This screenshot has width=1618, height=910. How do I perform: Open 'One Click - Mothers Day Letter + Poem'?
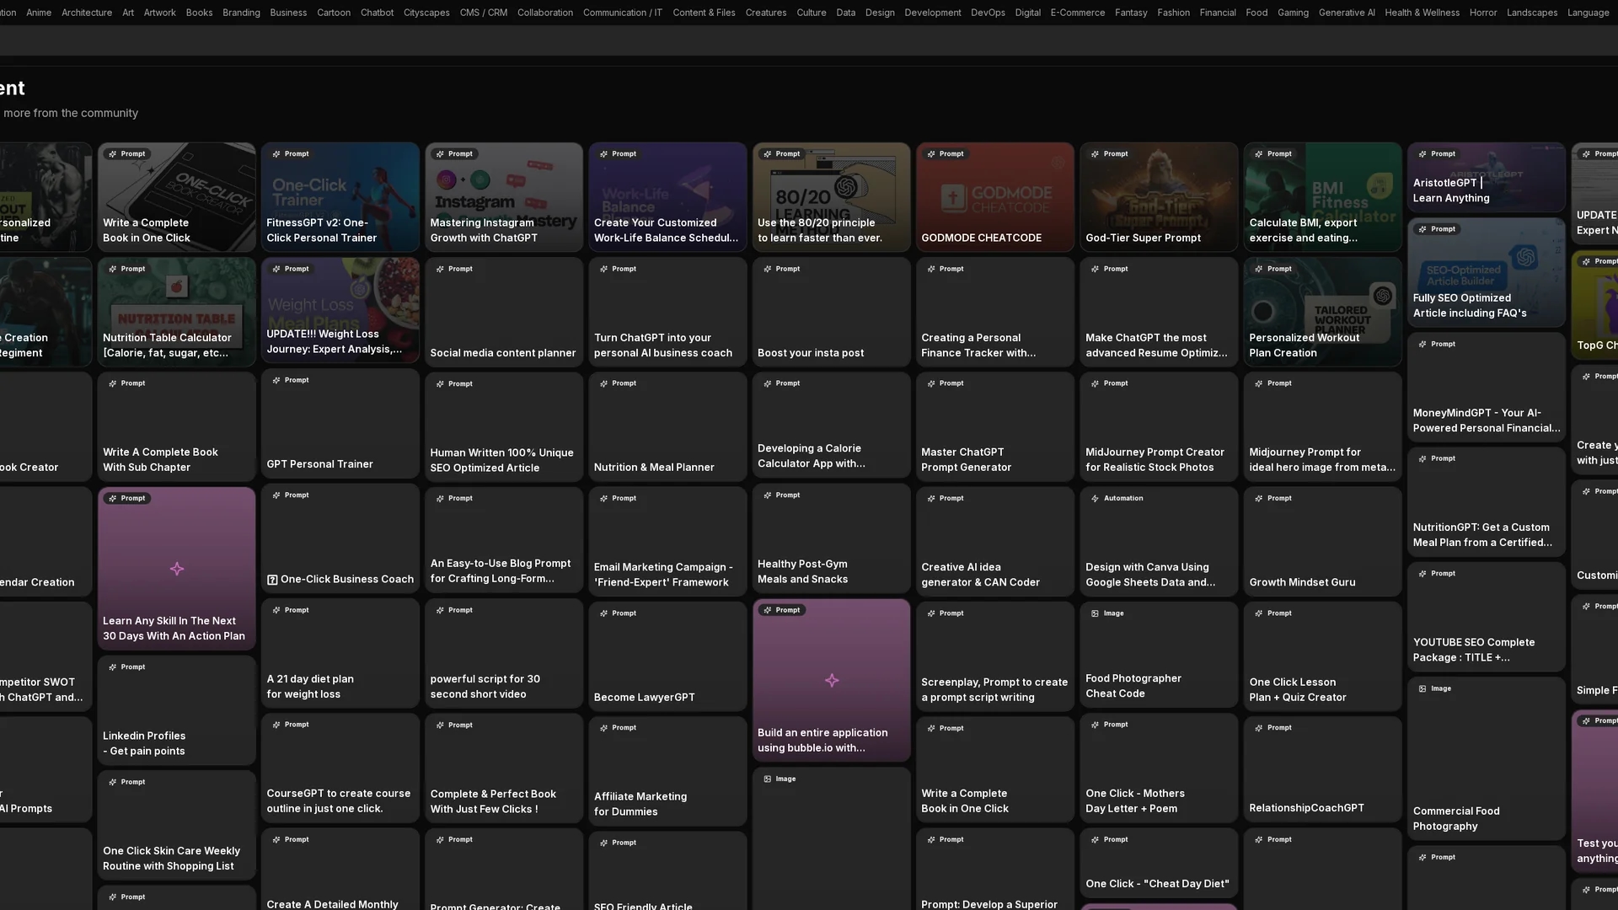pos(1159,768)
